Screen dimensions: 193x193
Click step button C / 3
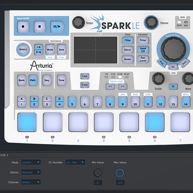click(47, 102)
